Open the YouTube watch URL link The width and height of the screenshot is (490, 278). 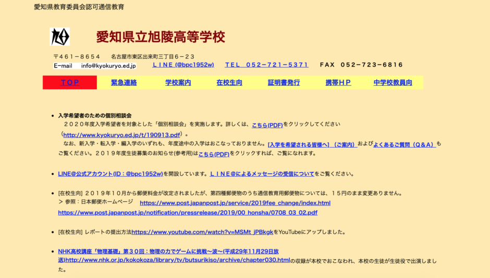coord(202,232)
